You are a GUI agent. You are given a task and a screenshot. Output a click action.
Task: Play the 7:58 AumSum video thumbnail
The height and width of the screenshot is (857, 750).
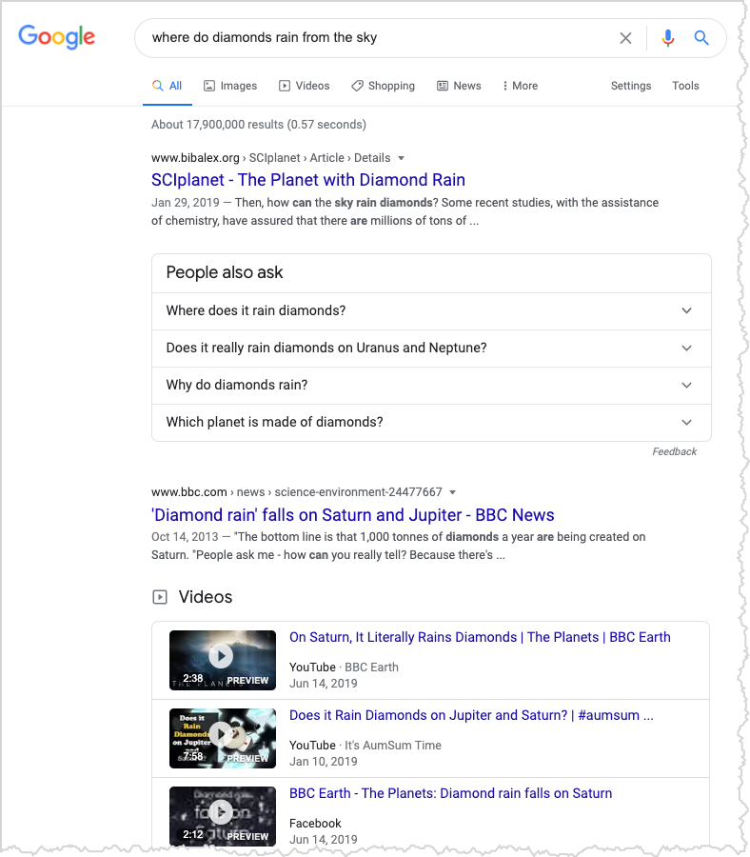click(x=223, y=738)
